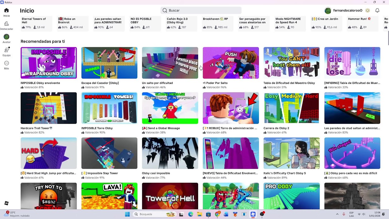Open Microsoft Store from the taskbar
The image size is (389, 219).
click(x=208, y=214)
